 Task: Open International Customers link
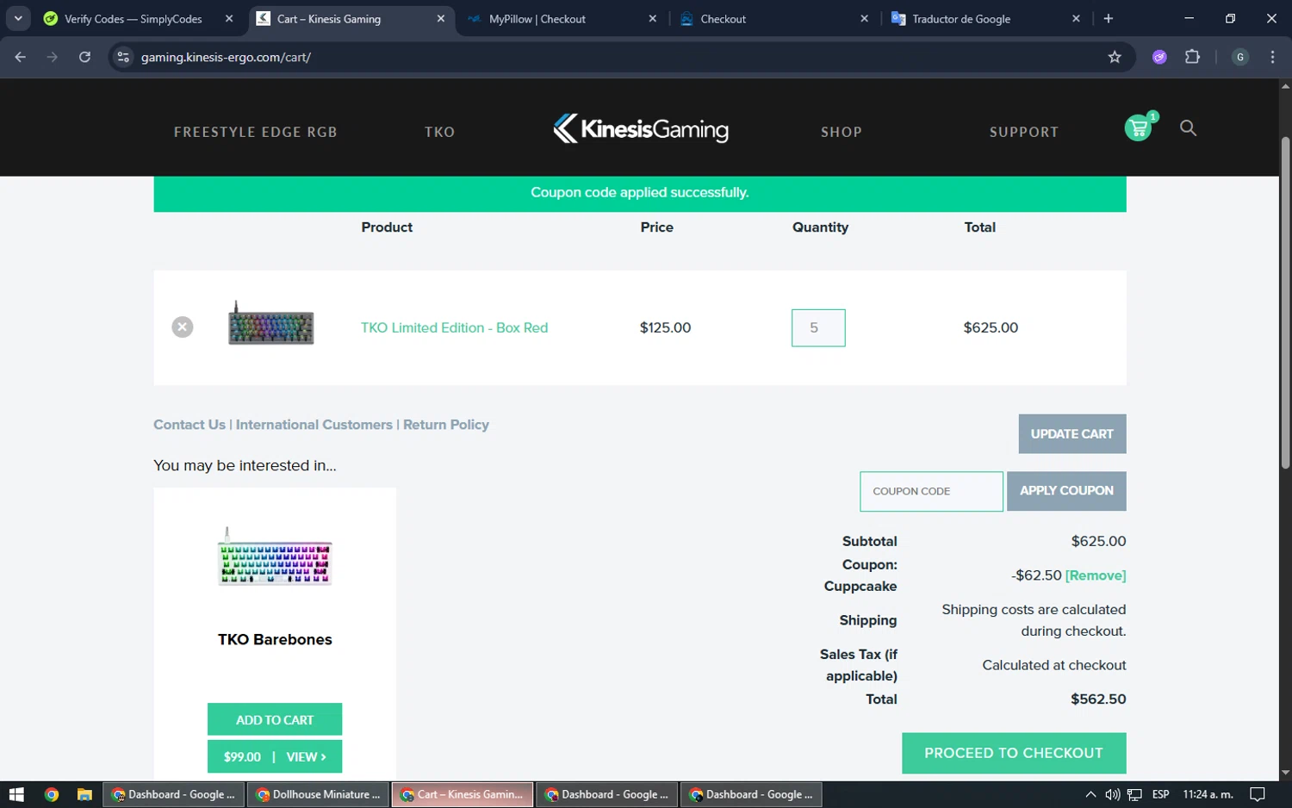click(314, 425)
